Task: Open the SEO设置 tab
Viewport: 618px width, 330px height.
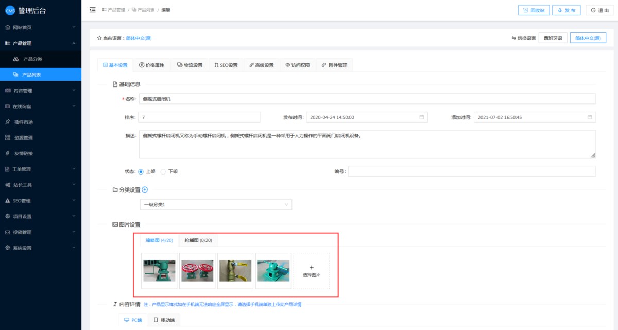Action: 226,65
